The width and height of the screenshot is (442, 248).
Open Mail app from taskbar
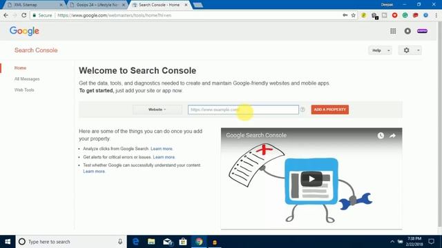(167, 242)
